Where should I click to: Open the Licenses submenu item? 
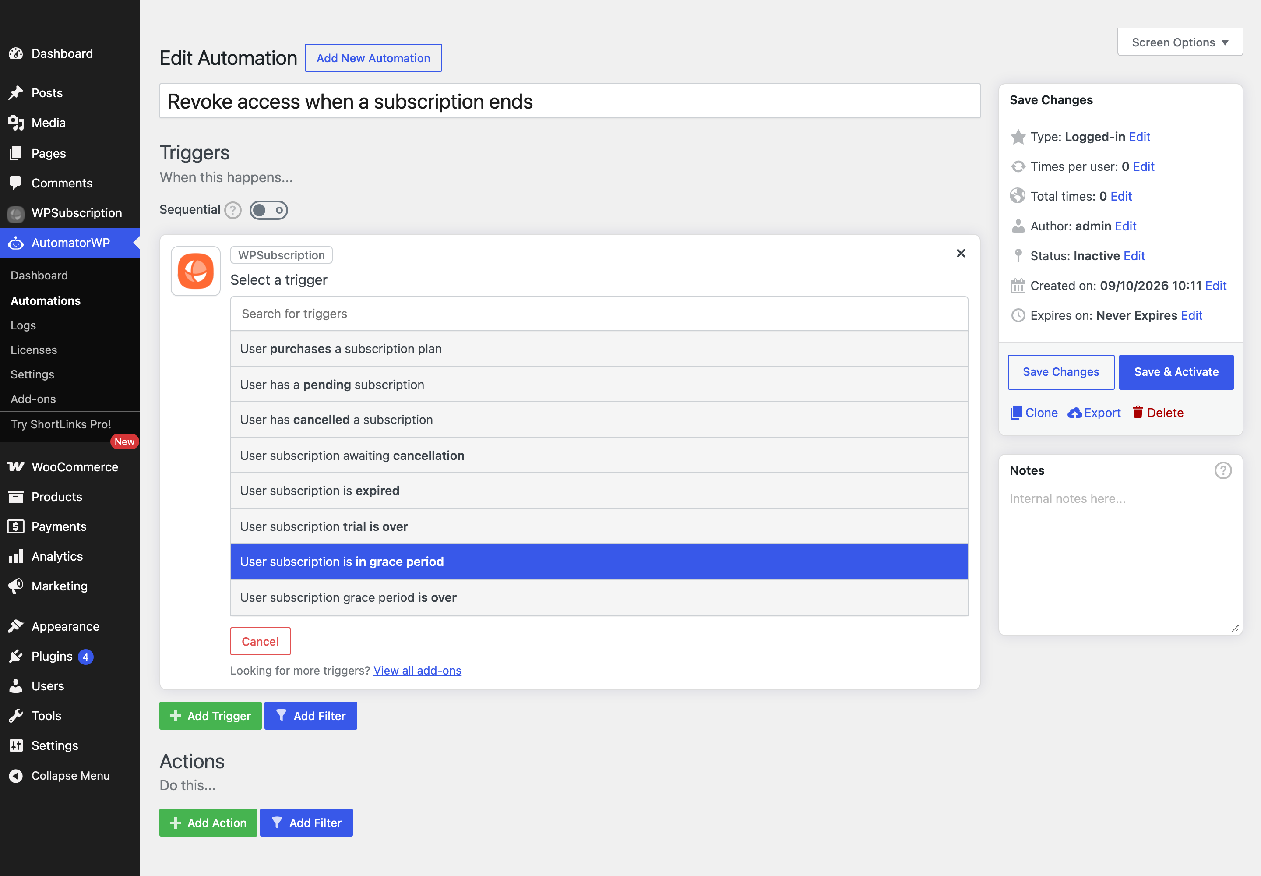click(34, 350)
